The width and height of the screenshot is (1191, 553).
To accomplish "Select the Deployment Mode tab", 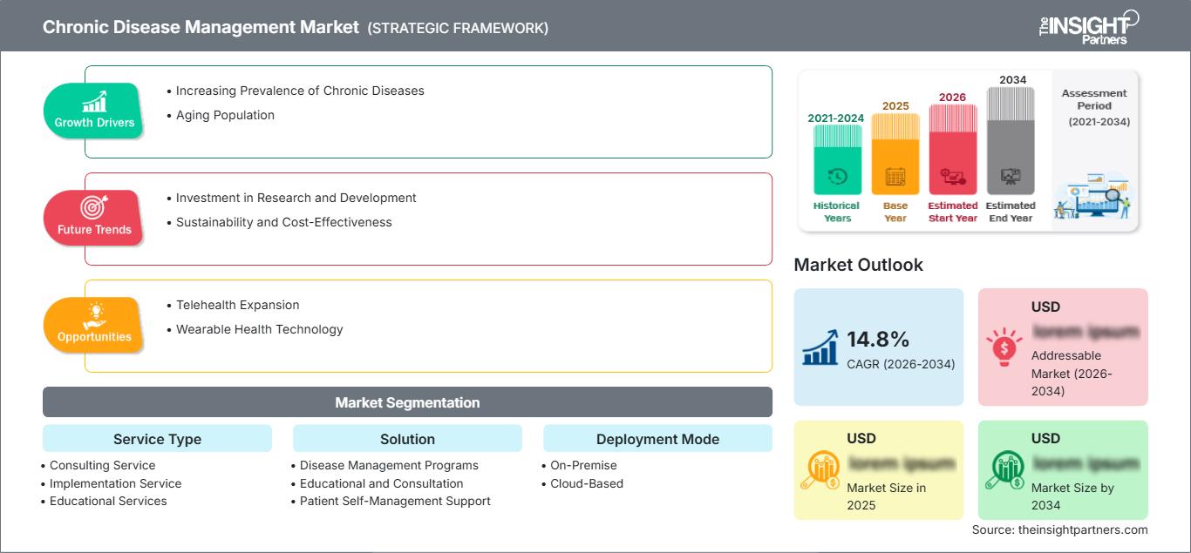I will point(657,438).
